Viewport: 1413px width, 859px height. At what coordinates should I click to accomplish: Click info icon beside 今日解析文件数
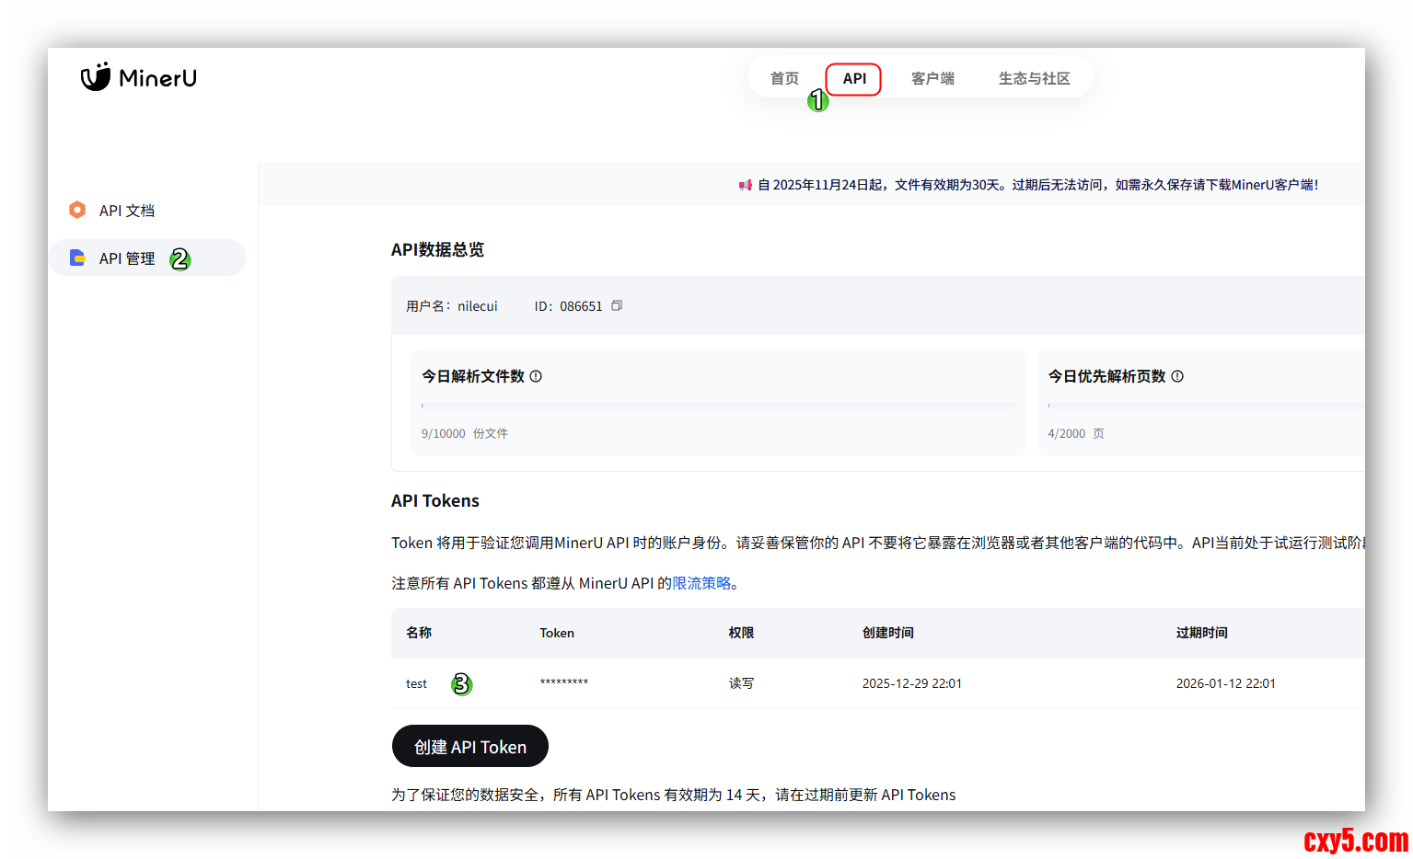(536, 376)
